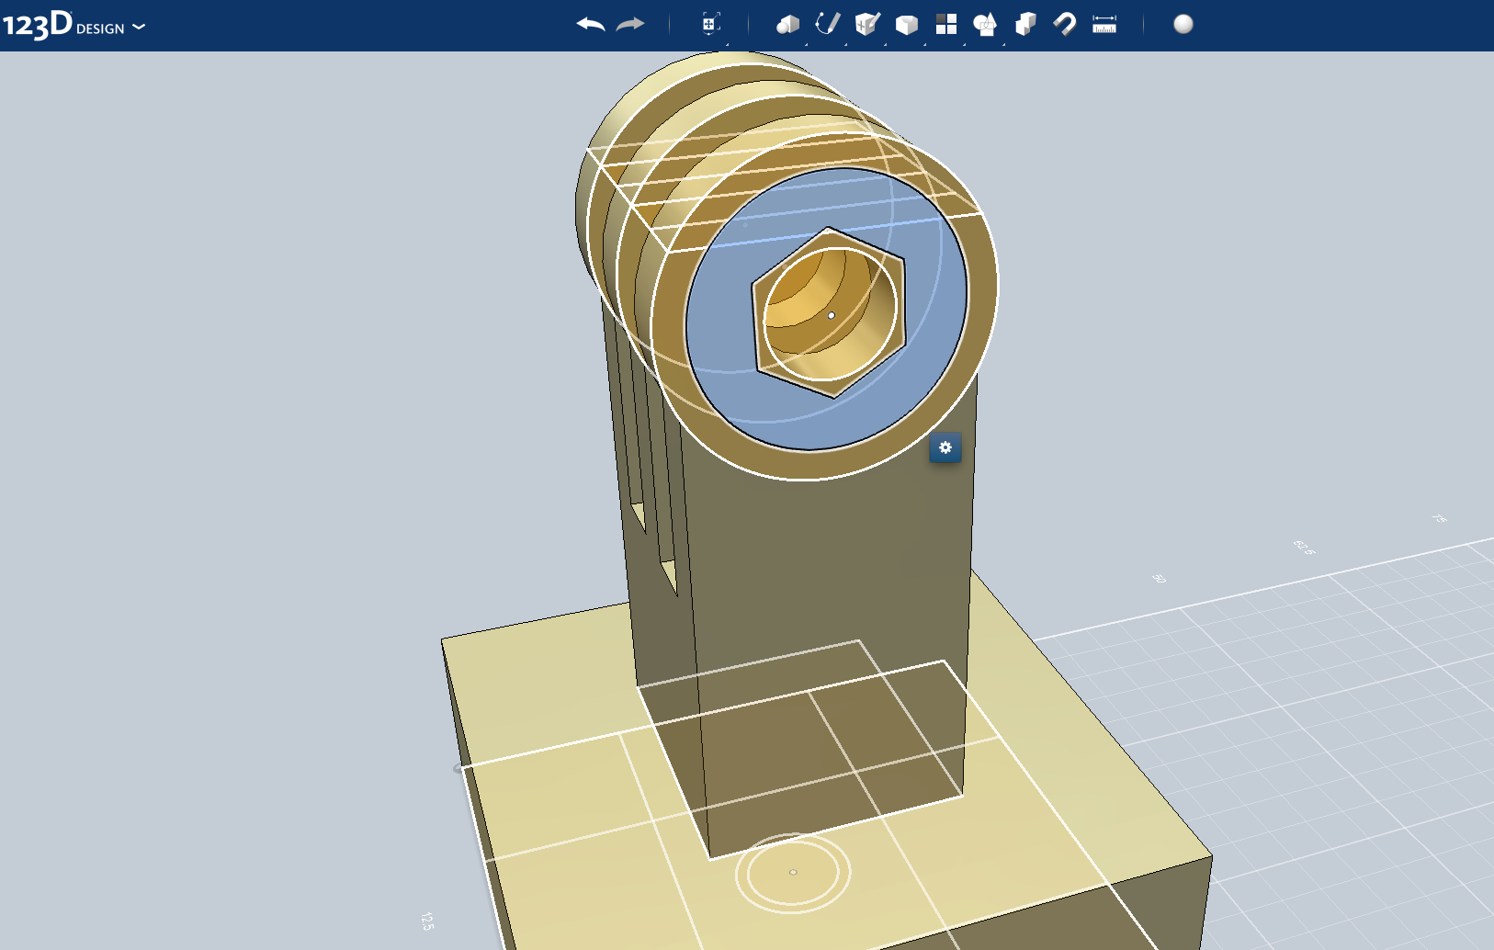Open the Modify tool
The image size is (1494, 950).
click(x=907, y=25)
